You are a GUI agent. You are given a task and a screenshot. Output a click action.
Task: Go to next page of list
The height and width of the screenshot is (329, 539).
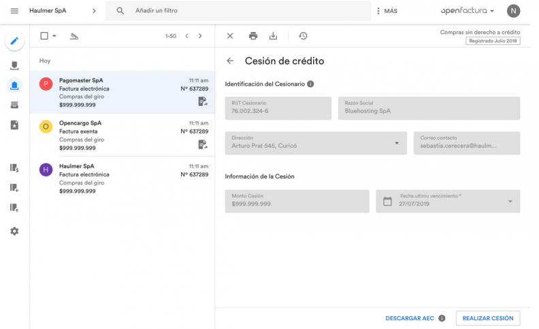(x=200, y=36)
